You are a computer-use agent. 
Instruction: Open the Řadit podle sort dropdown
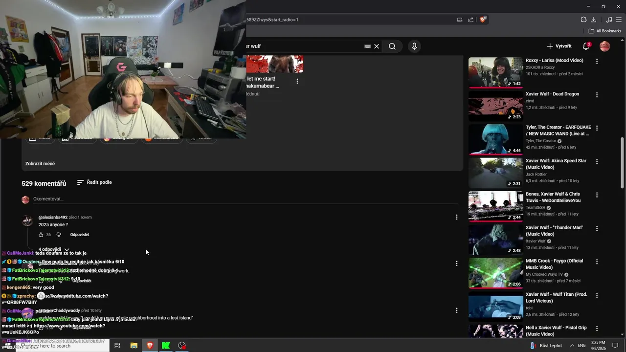pyautogui.click(x=94, y=182)
